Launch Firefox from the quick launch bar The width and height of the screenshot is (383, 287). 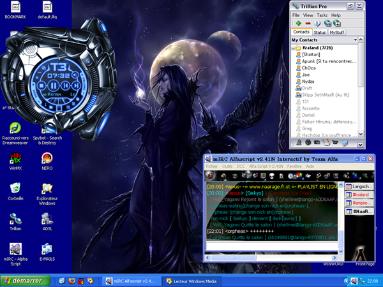[x=71, y=281]
